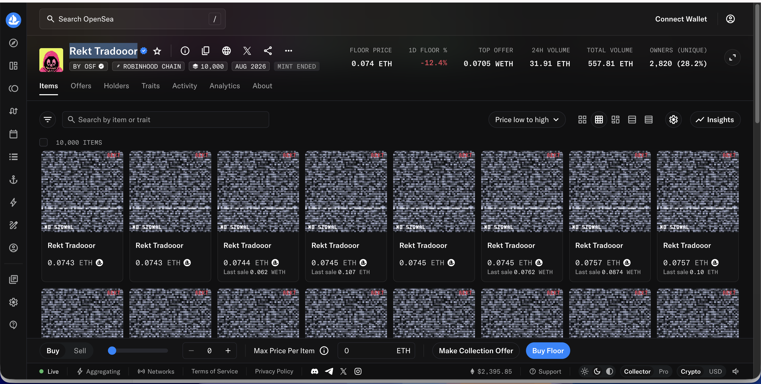Viewport: 761px width, 384px height.
Task: Open the About tab
Action: click(262, 86)
